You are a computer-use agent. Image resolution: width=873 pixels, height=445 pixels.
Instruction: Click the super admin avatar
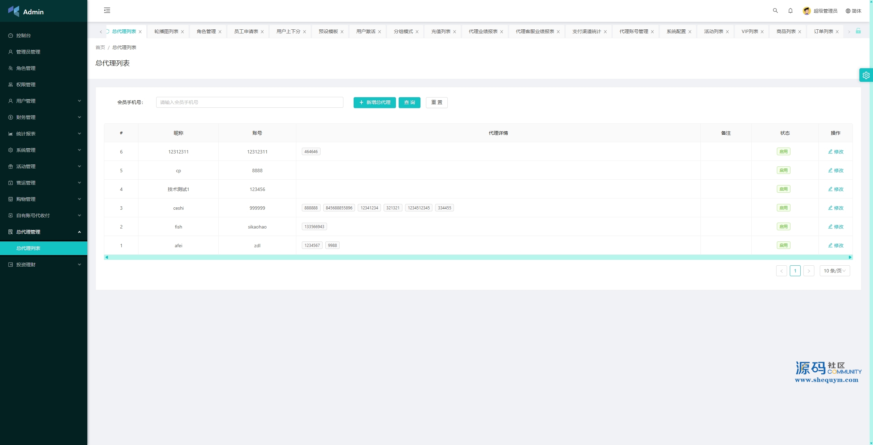pos(807,11)
